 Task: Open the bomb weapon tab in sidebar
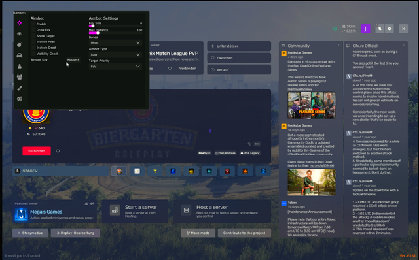[20, 44]
